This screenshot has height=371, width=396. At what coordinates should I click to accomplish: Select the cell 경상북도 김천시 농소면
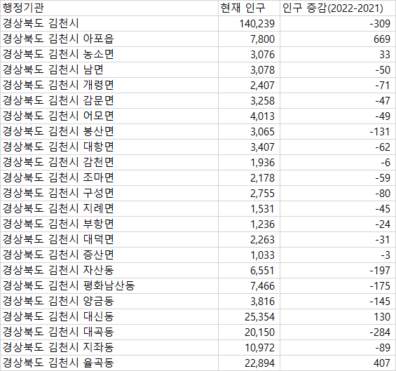109,54
